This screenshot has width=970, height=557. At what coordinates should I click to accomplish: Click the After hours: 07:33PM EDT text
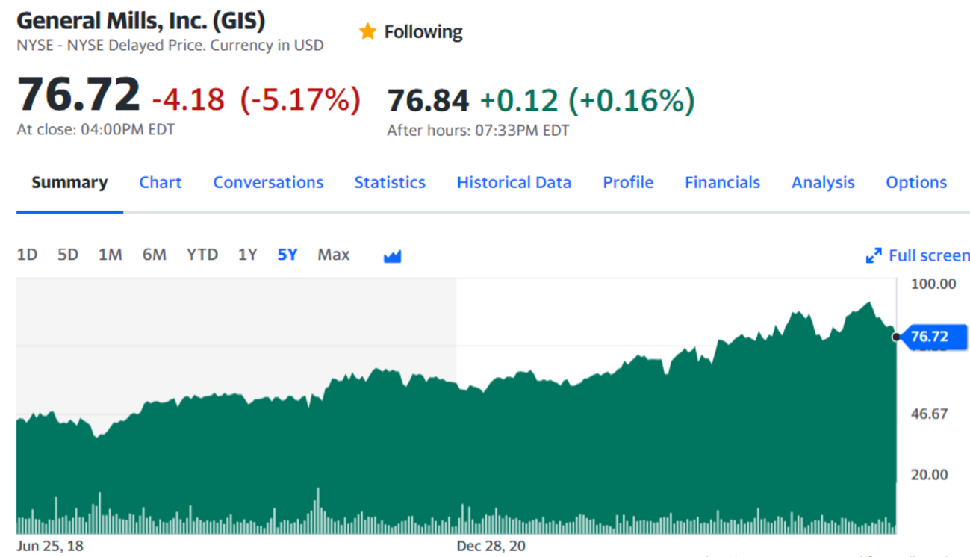pos(478,131)
